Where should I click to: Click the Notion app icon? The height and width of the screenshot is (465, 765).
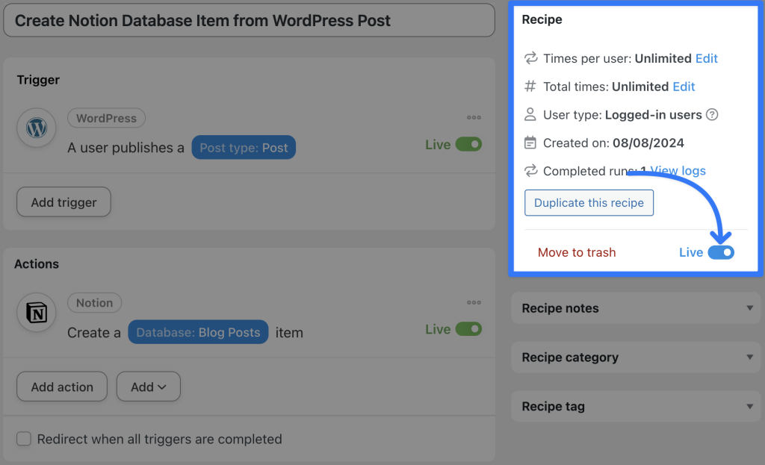coord(37,312)
